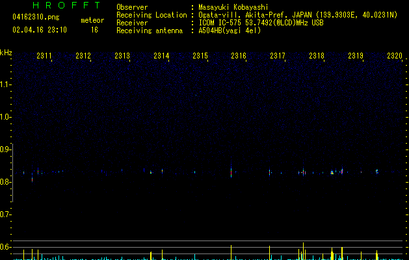Click the 'Receiving Location' label
The height and width of the screenshot is (260, 409).
coord(152,15)
